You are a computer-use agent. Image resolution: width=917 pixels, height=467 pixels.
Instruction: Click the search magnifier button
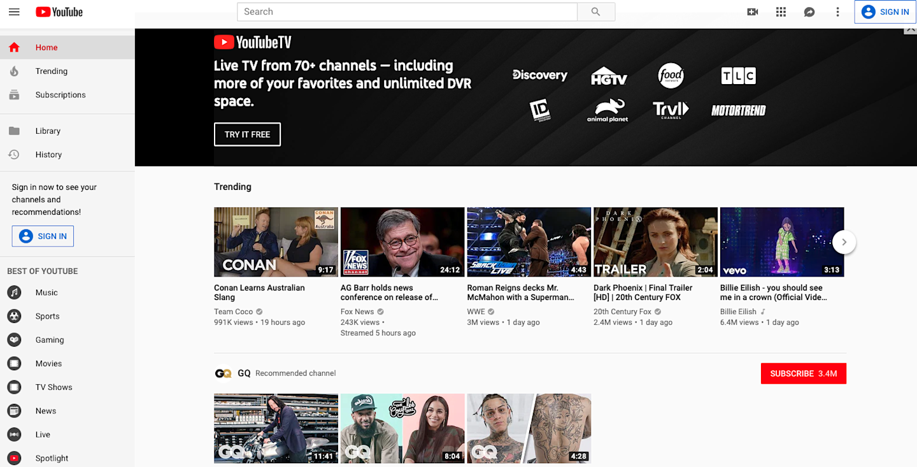[596, 11]
